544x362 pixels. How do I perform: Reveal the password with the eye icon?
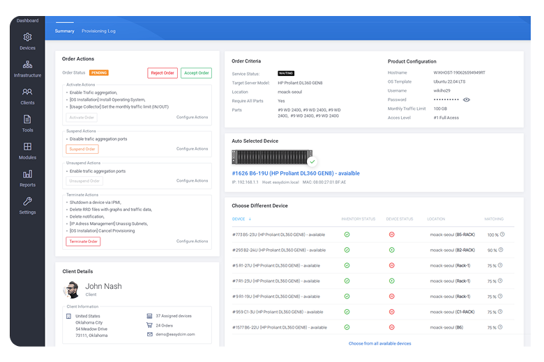pyautogui.click(x=467, y=100)
